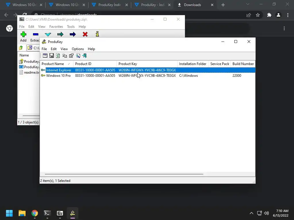Screen dimensions: 294x220
Task: Click Copy Selected Items icon in ProduKey toolbar
Action: (65, 56)
